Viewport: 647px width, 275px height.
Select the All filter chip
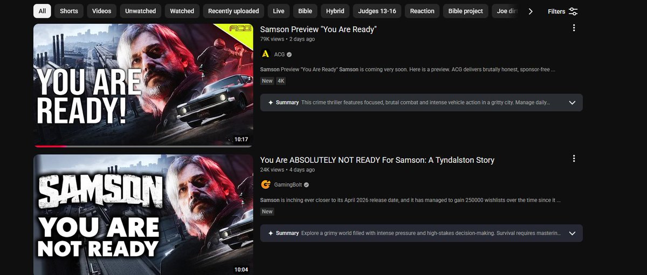[x=42, y=11]
